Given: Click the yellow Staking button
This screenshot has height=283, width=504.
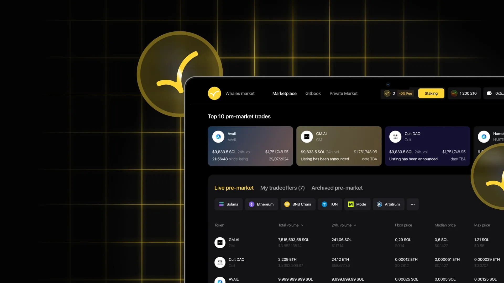Looking at the screenshot, I should [431, 93].
